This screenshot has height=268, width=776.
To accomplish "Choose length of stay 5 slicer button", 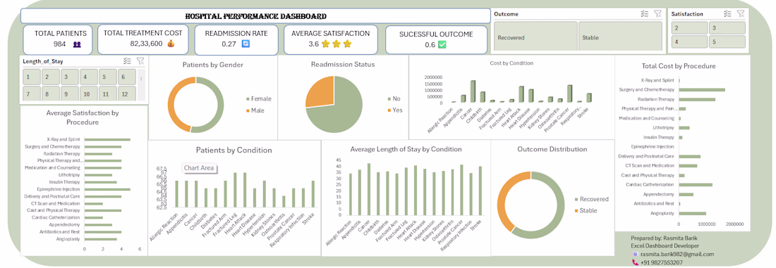I will [107, 77].
